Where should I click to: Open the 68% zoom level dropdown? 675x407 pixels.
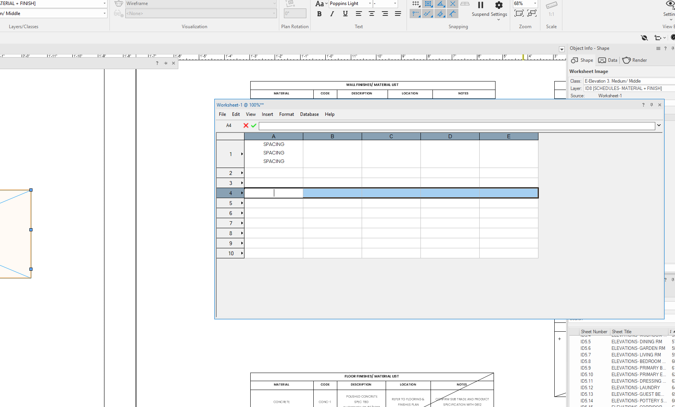(x=535, y=3)
